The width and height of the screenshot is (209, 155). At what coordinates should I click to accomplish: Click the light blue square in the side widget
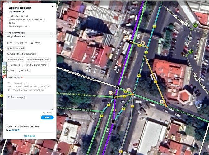pos(4,64)
